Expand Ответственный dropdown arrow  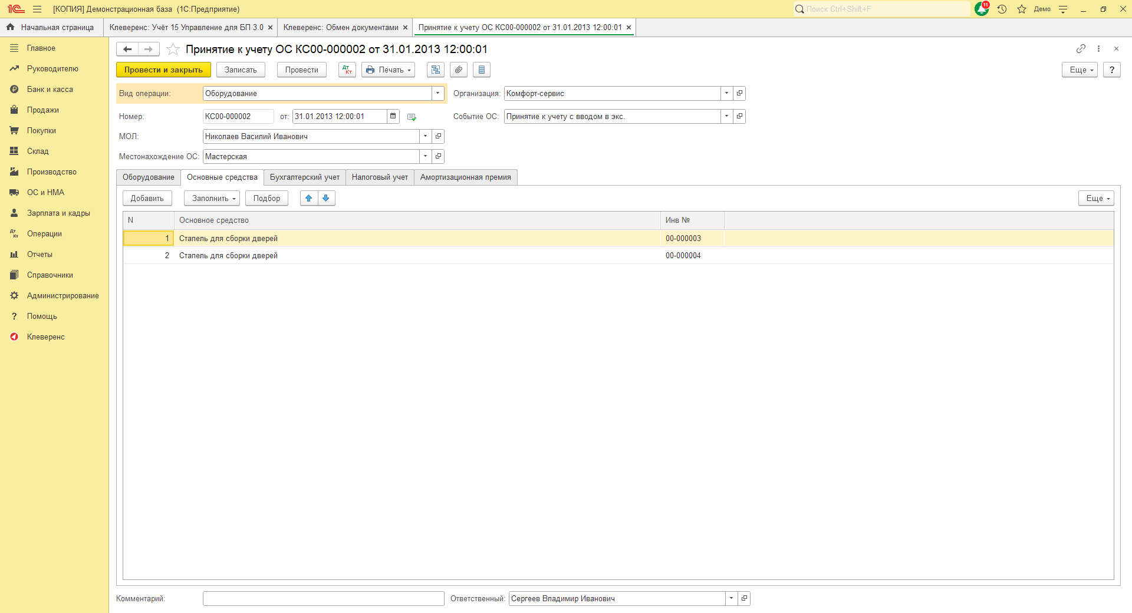coord(731,598)
